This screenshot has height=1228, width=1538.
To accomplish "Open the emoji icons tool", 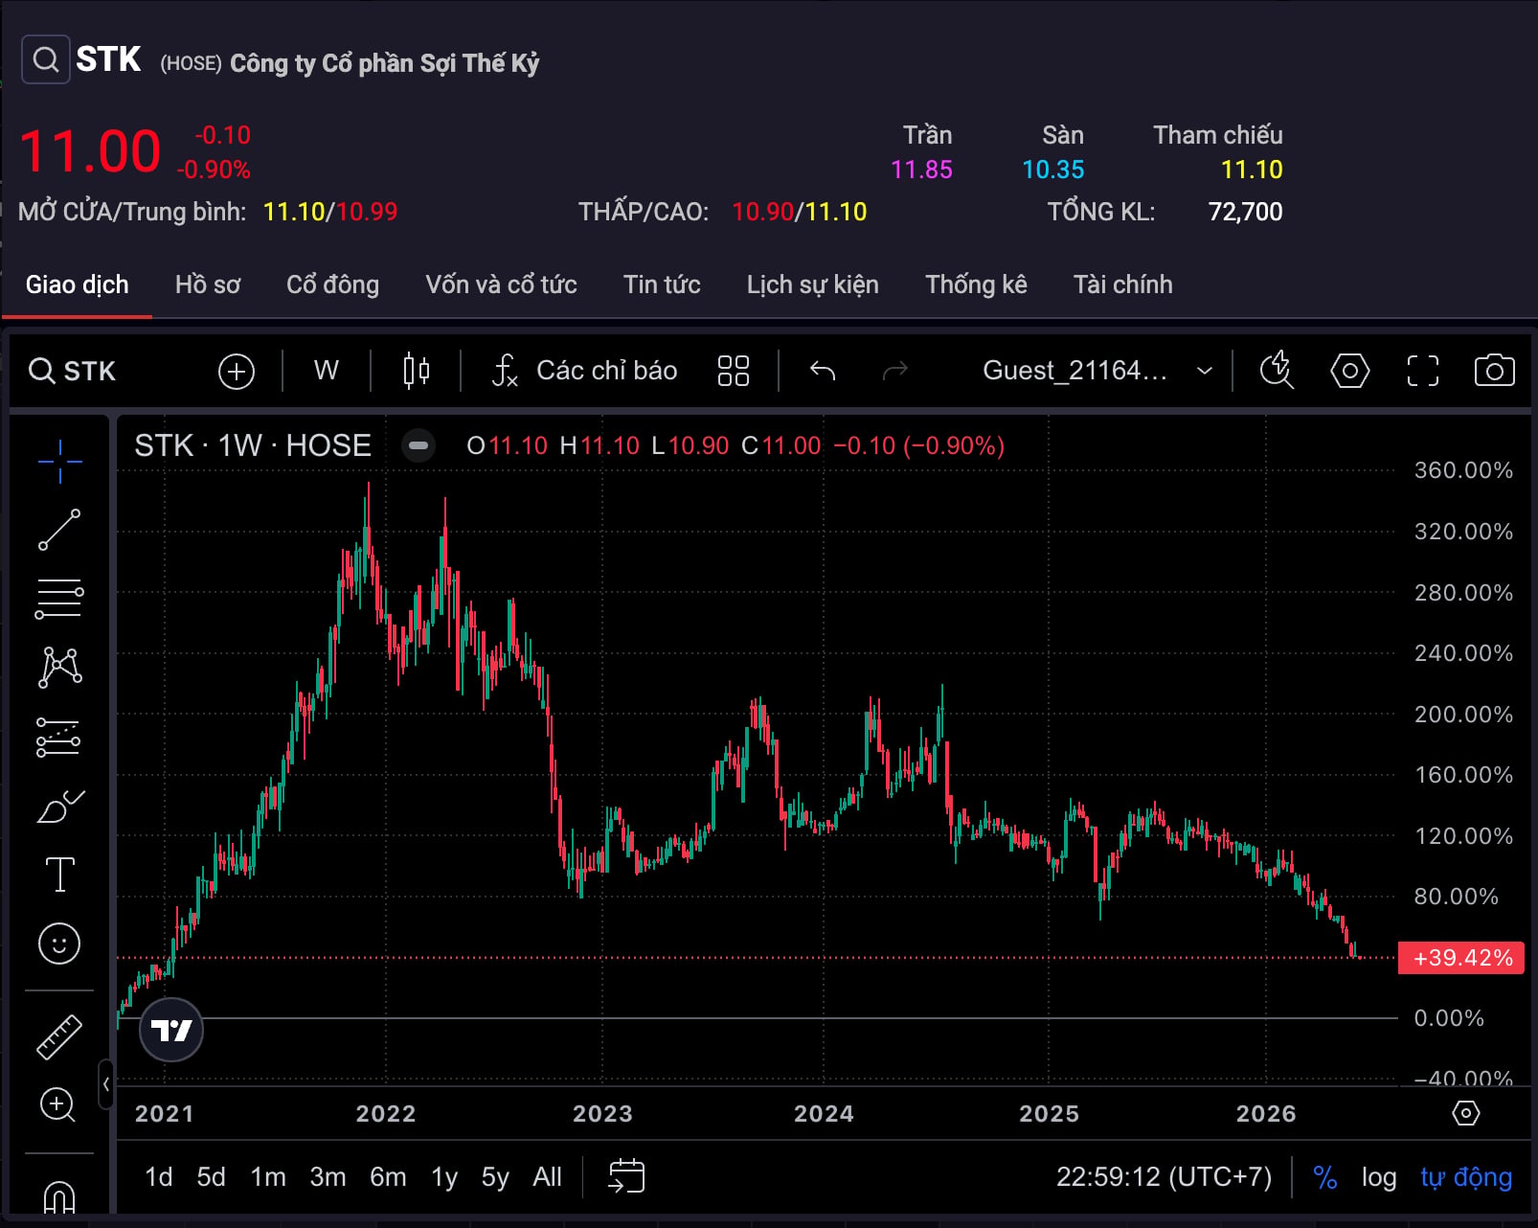I will click(x=59, y=944).
